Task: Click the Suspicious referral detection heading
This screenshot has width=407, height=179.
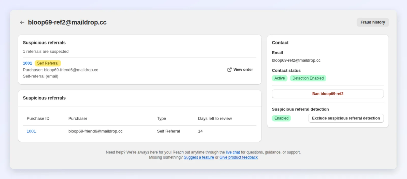Action: (300, 109)
